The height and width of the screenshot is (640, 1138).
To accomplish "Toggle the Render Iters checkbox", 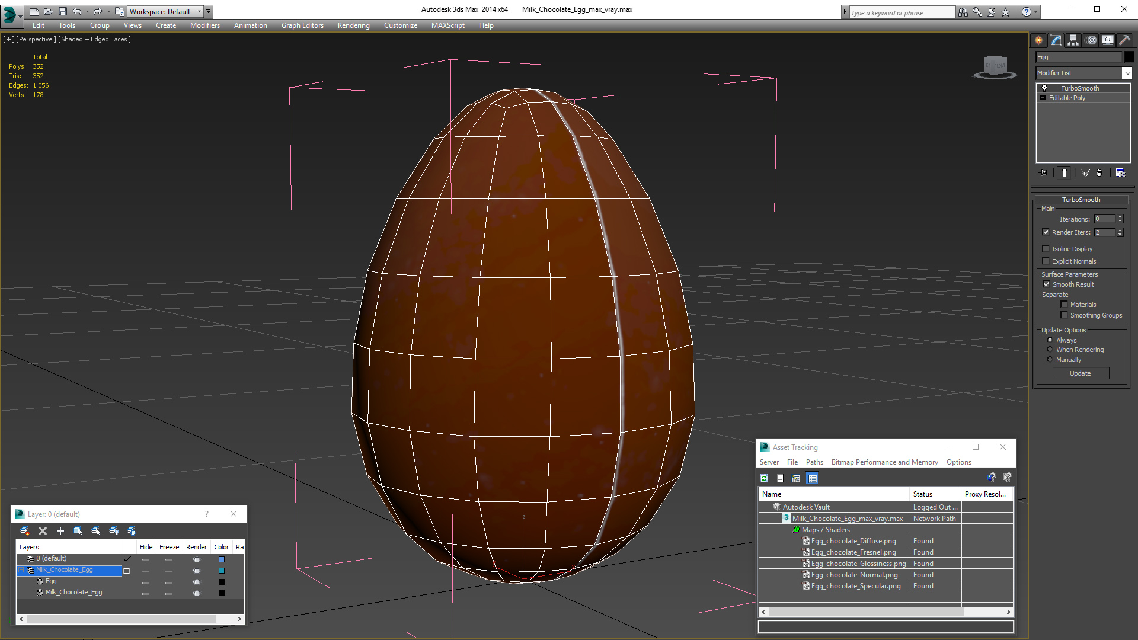I will click(x=1046, y=232).
